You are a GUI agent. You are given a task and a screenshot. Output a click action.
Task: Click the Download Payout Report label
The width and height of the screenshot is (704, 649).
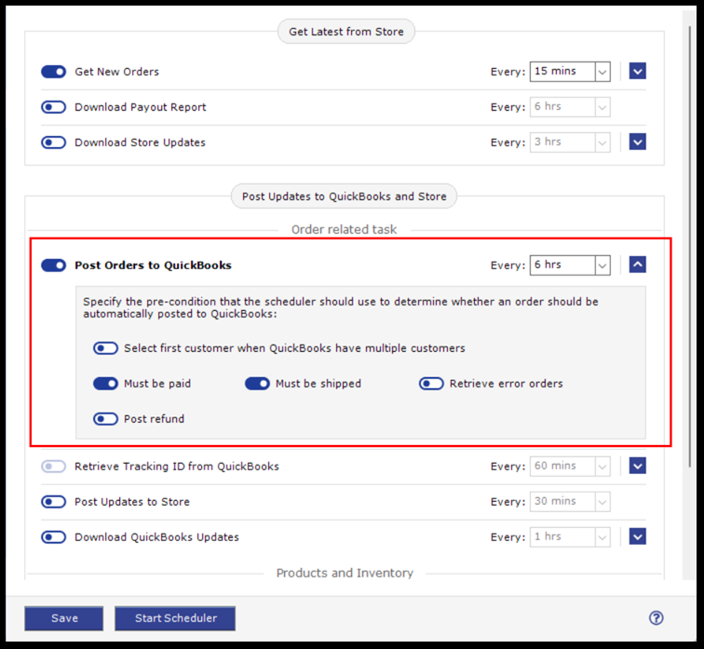[x=141, y=107]
